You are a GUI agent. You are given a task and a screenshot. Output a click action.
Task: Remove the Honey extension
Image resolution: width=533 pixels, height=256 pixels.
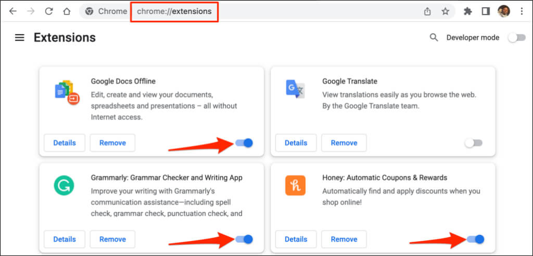pos(344,239)
